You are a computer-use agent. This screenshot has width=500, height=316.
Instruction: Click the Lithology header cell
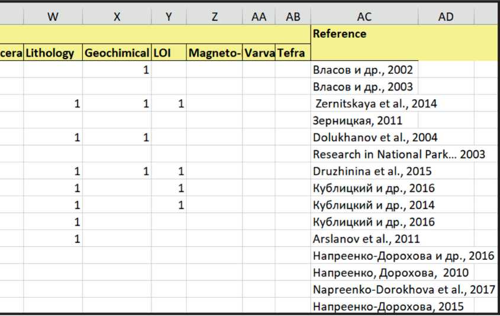(x=52, y=53)
